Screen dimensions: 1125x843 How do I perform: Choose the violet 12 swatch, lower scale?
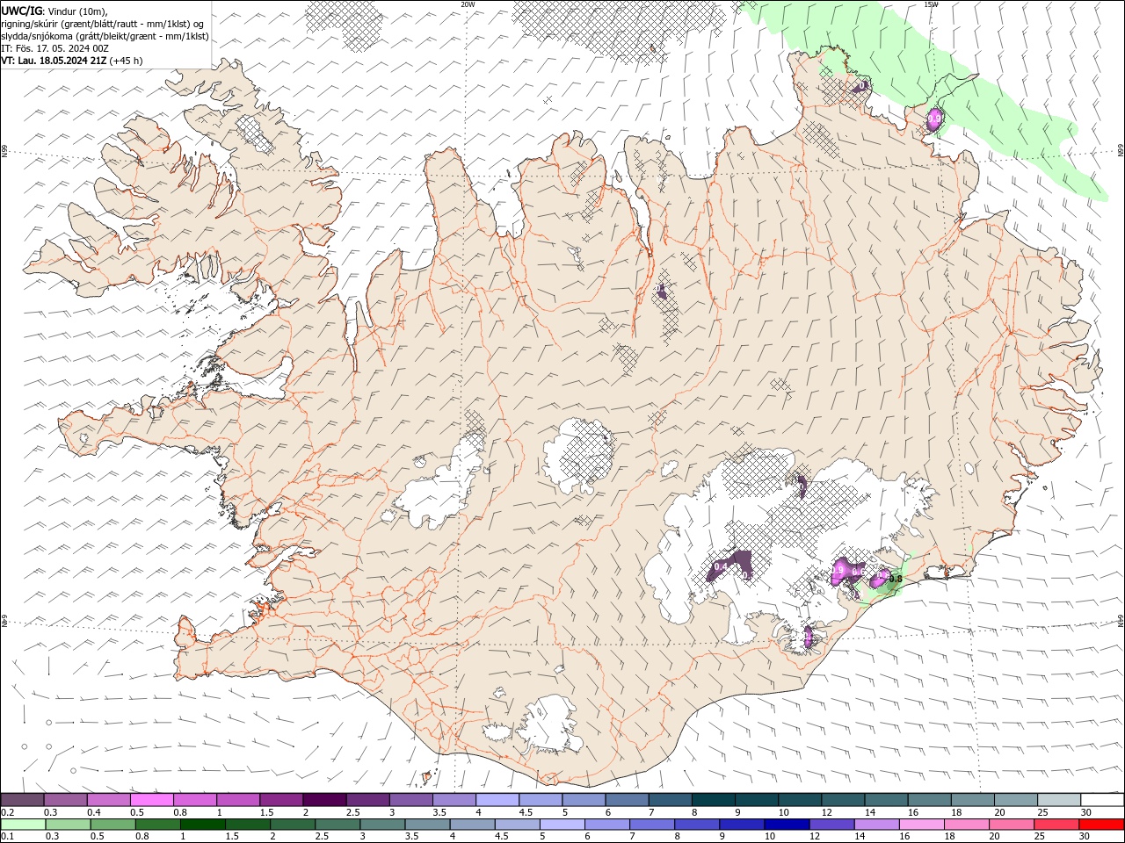[831, 825]
